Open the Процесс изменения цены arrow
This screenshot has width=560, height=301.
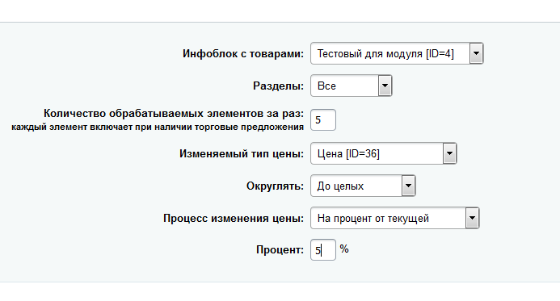(472, 218)
